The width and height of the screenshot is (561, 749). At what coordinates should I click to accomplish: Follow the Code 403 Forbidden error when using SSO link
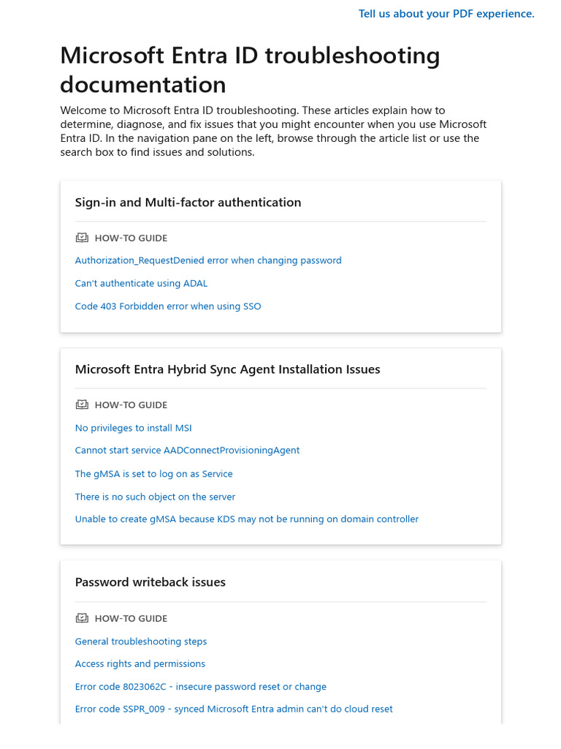(x=168, y=306)
